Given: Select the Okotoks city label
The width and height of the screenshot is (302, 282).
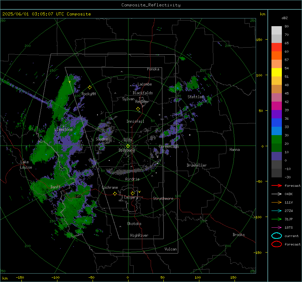Looking at the screenshot, I should click(134, 224).
